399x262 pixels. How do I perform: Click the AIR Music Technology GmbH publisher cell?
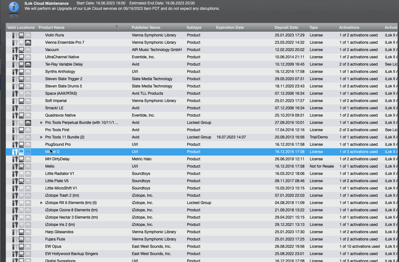click(157, 50)
